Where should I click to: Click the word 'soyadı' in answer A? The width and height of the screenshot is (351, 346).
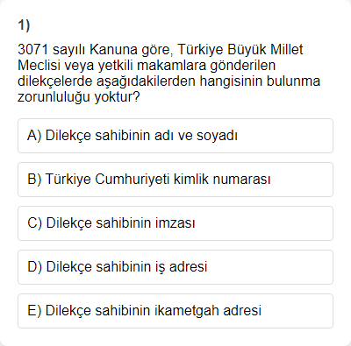pyautogui.click(x=217, y=136)
